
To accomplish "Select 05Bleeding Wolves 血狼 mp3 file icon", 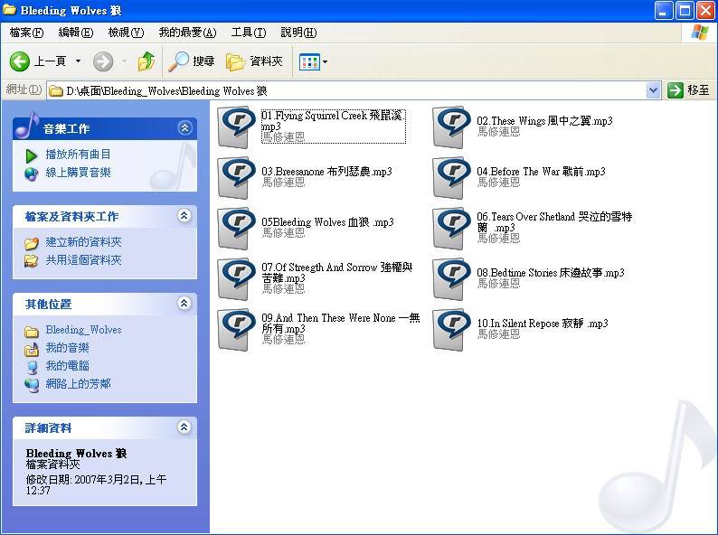I will (x=236, y=228).
